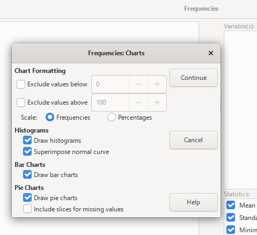Enable the Exclude values below checkbox
This screenshot has height=235, width=257.
pyautogui.click(x=21, y=84)
